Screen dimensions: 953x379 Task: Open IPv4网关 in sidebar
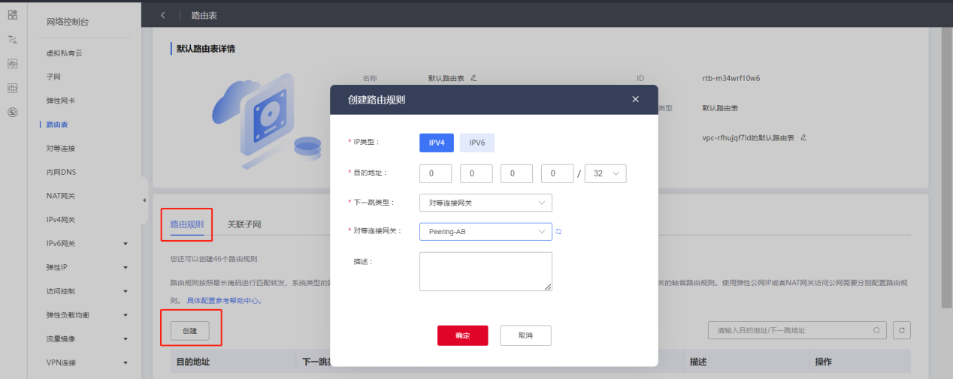click(61, 220)
